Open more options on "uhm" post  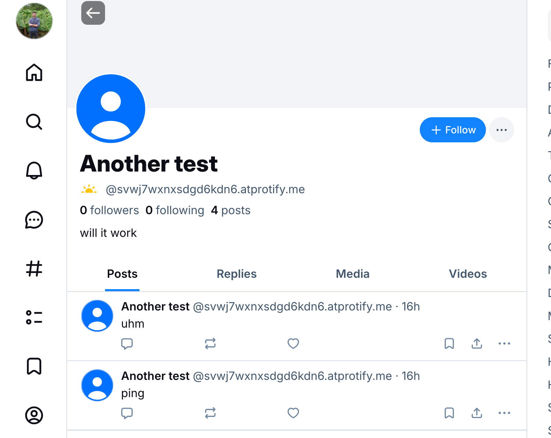pos(504,343)
